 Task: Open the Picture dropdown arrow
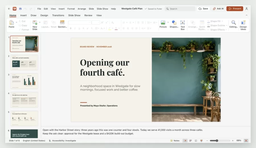tap(168, 22)
